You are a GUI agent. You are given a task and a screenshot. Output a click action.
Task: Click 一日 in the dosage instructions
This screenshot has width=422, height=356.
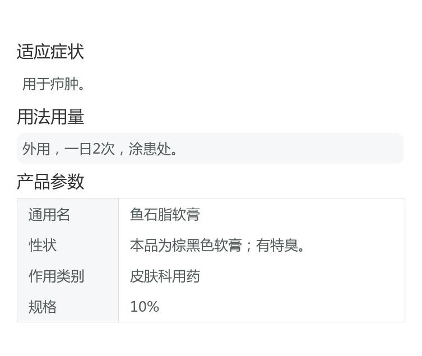click(x=78, y=149)
